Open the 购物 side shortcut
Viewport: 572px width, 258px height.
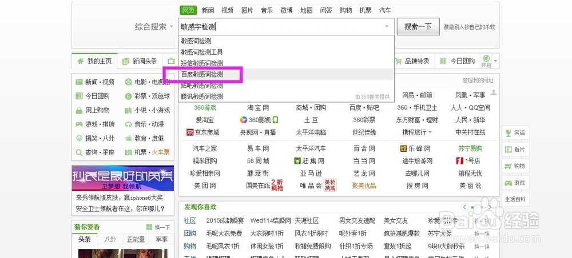[x=515, y=166]
